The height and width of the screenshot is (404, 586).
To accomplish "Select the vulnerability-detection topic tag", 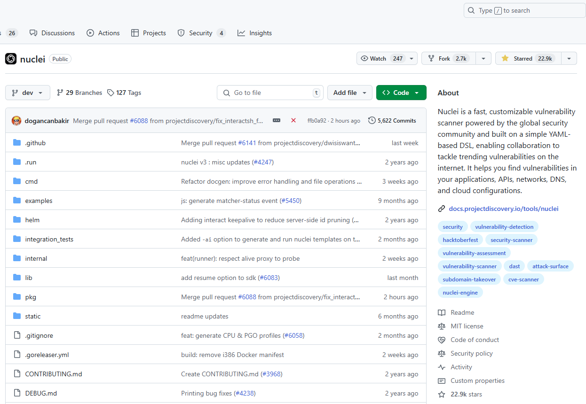I will (504, 227).
